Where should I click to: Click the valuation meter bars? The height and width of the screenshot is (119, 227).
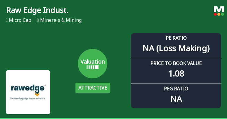(x=93, y=67)
